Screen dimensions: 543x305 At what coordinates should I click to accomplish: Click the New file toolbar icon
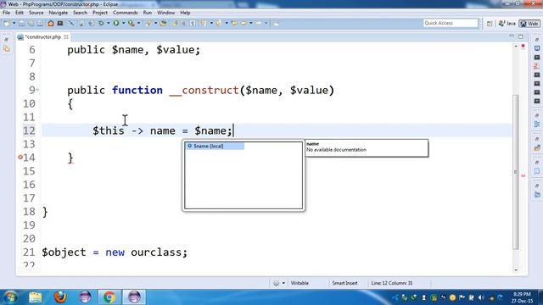click(x=7, y=23)
